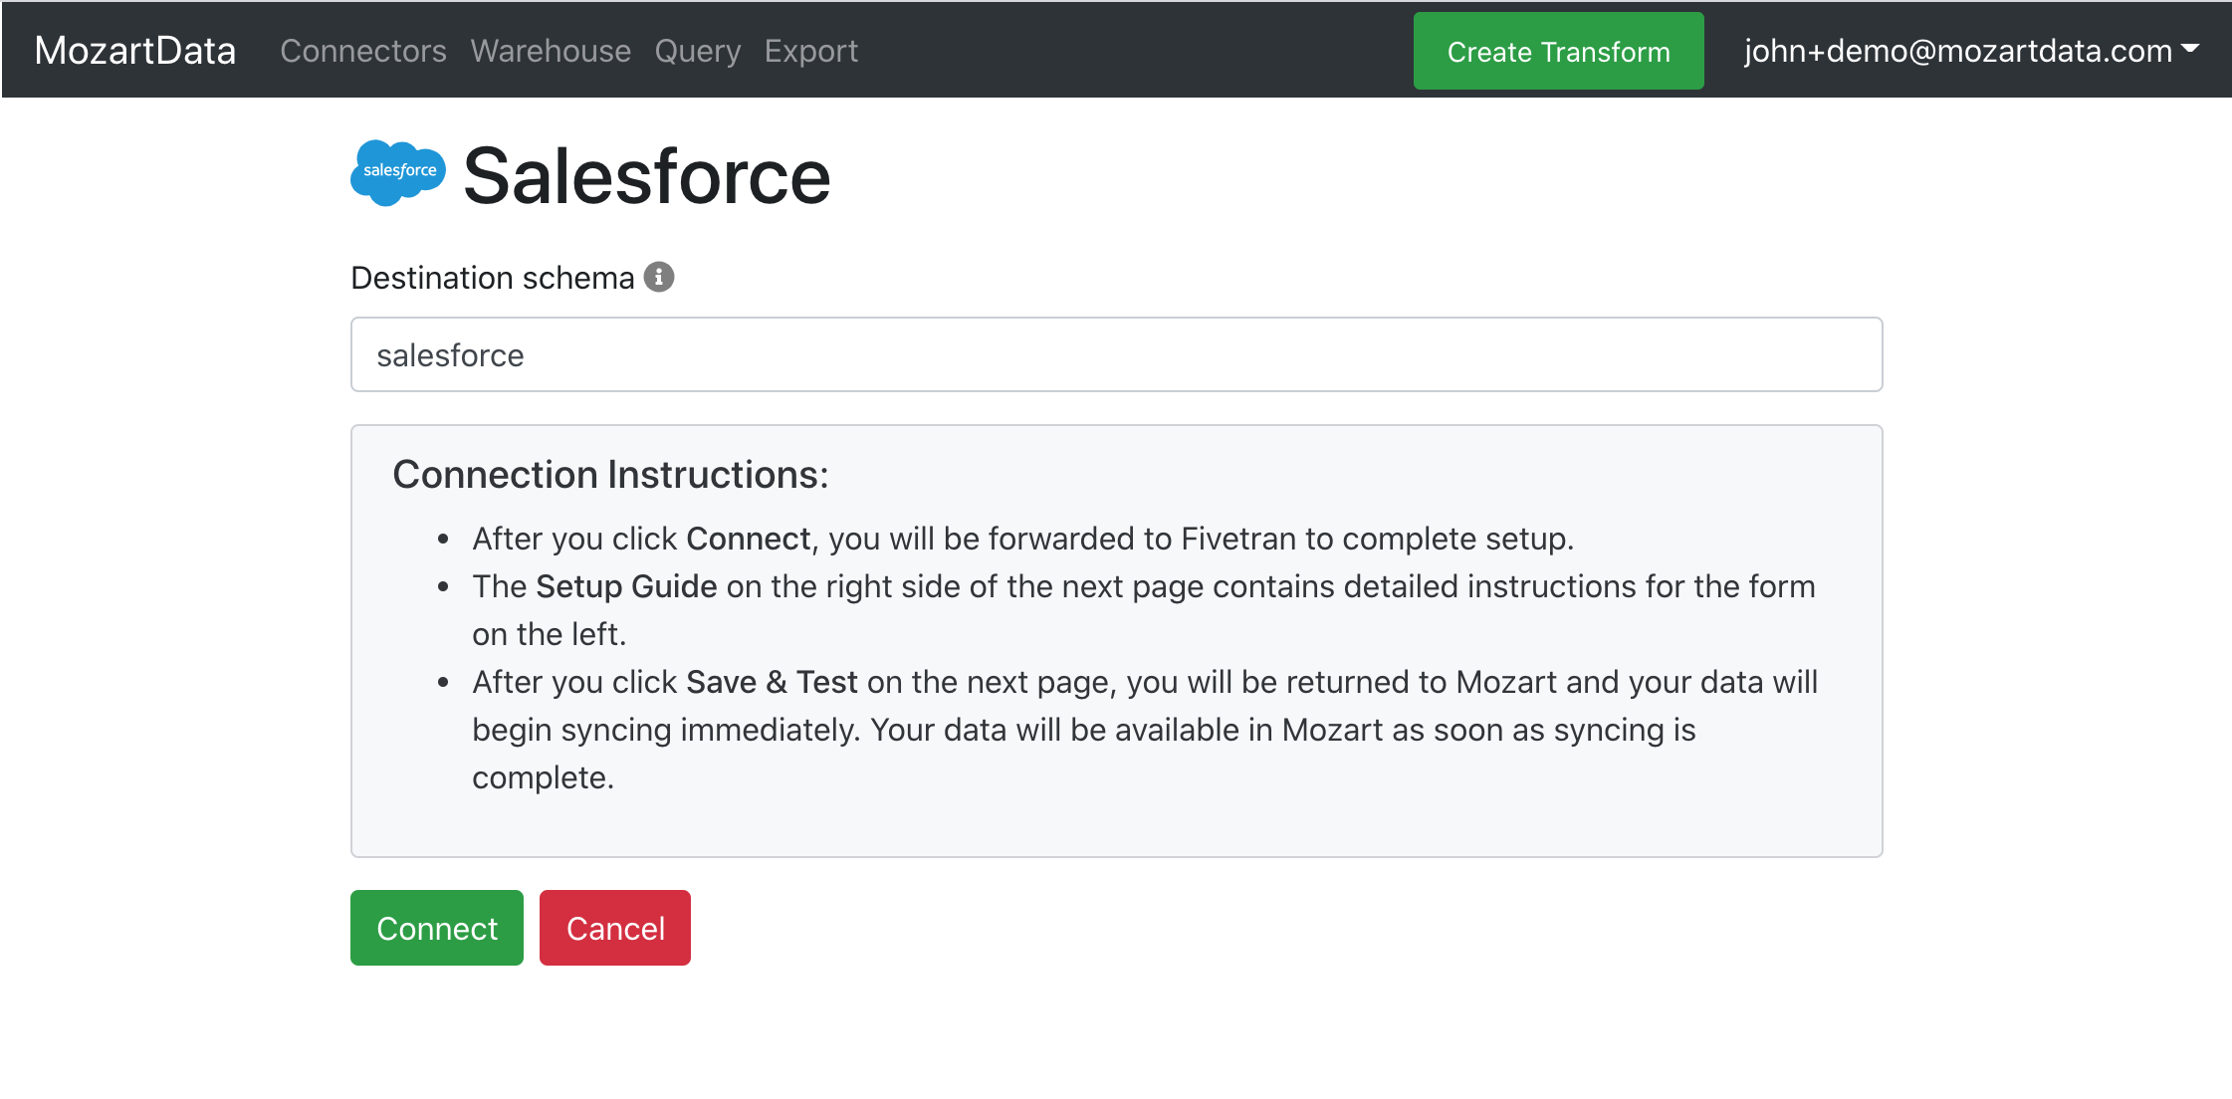Click the Create Transform button
The height and width of the screenshot is (1099, 2232).
1559,51
